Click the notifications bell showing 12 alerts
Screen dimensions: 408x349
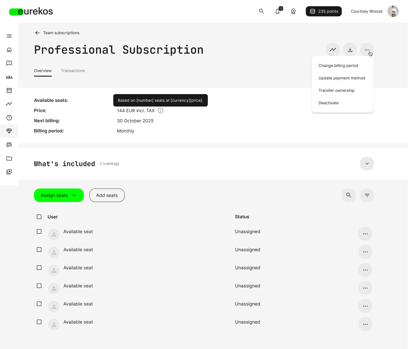pyautogui.click(x=277, y=11)
